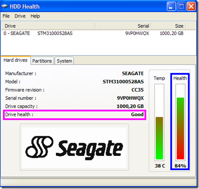Sort list by Drive column header
199x189 pixels.
(x=48, y=26)
